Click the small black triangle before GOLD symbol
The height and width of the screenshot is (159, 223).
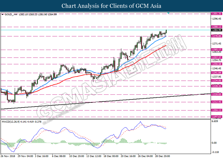(x=3, y=14)
